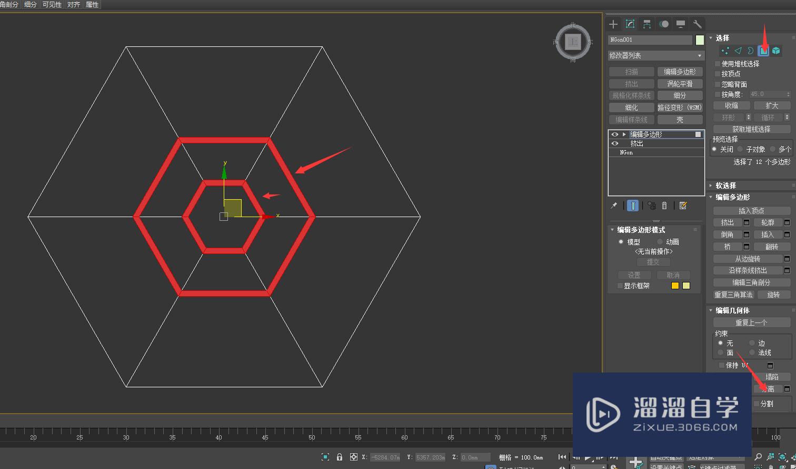Remove modifier with trash icon
The image size is (796, 469).
pos(664,206)
